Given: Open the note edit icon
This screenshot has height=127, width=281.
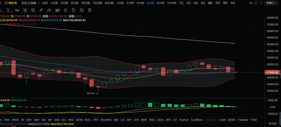Looking at the screenshot, I should coord(82,10).
